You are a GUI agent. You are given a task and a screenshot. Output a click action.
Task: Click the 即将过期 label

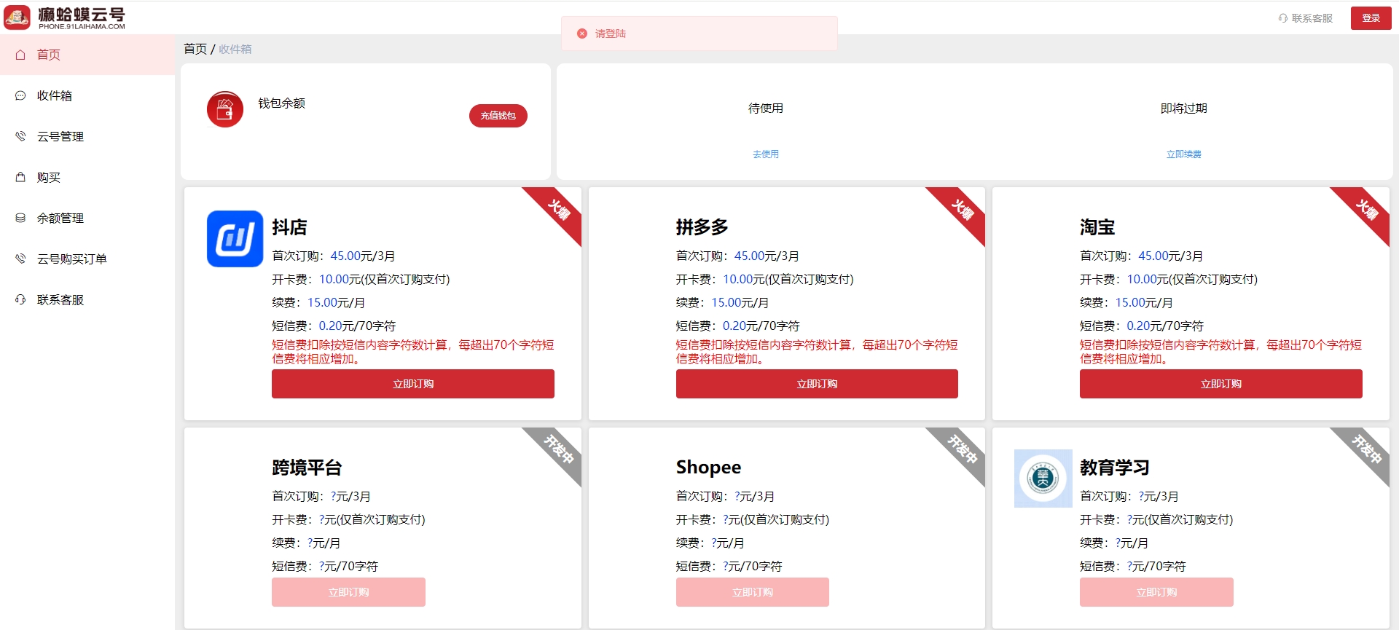point(1184,109)
